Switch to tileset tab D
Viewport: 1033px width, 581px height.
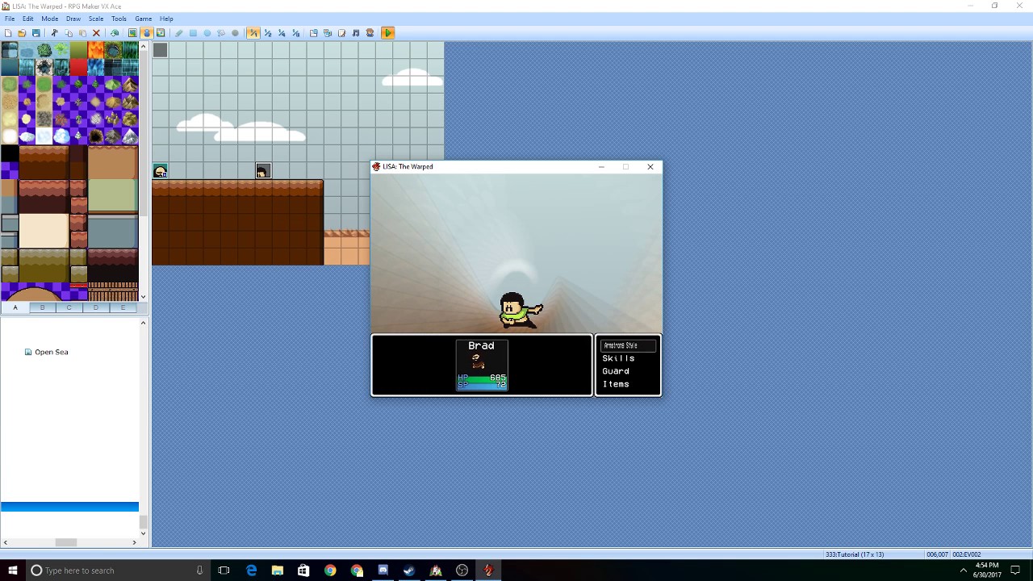pos(96,307)
